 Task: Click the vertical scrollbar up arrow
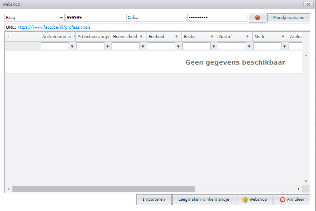coord(306,55)
